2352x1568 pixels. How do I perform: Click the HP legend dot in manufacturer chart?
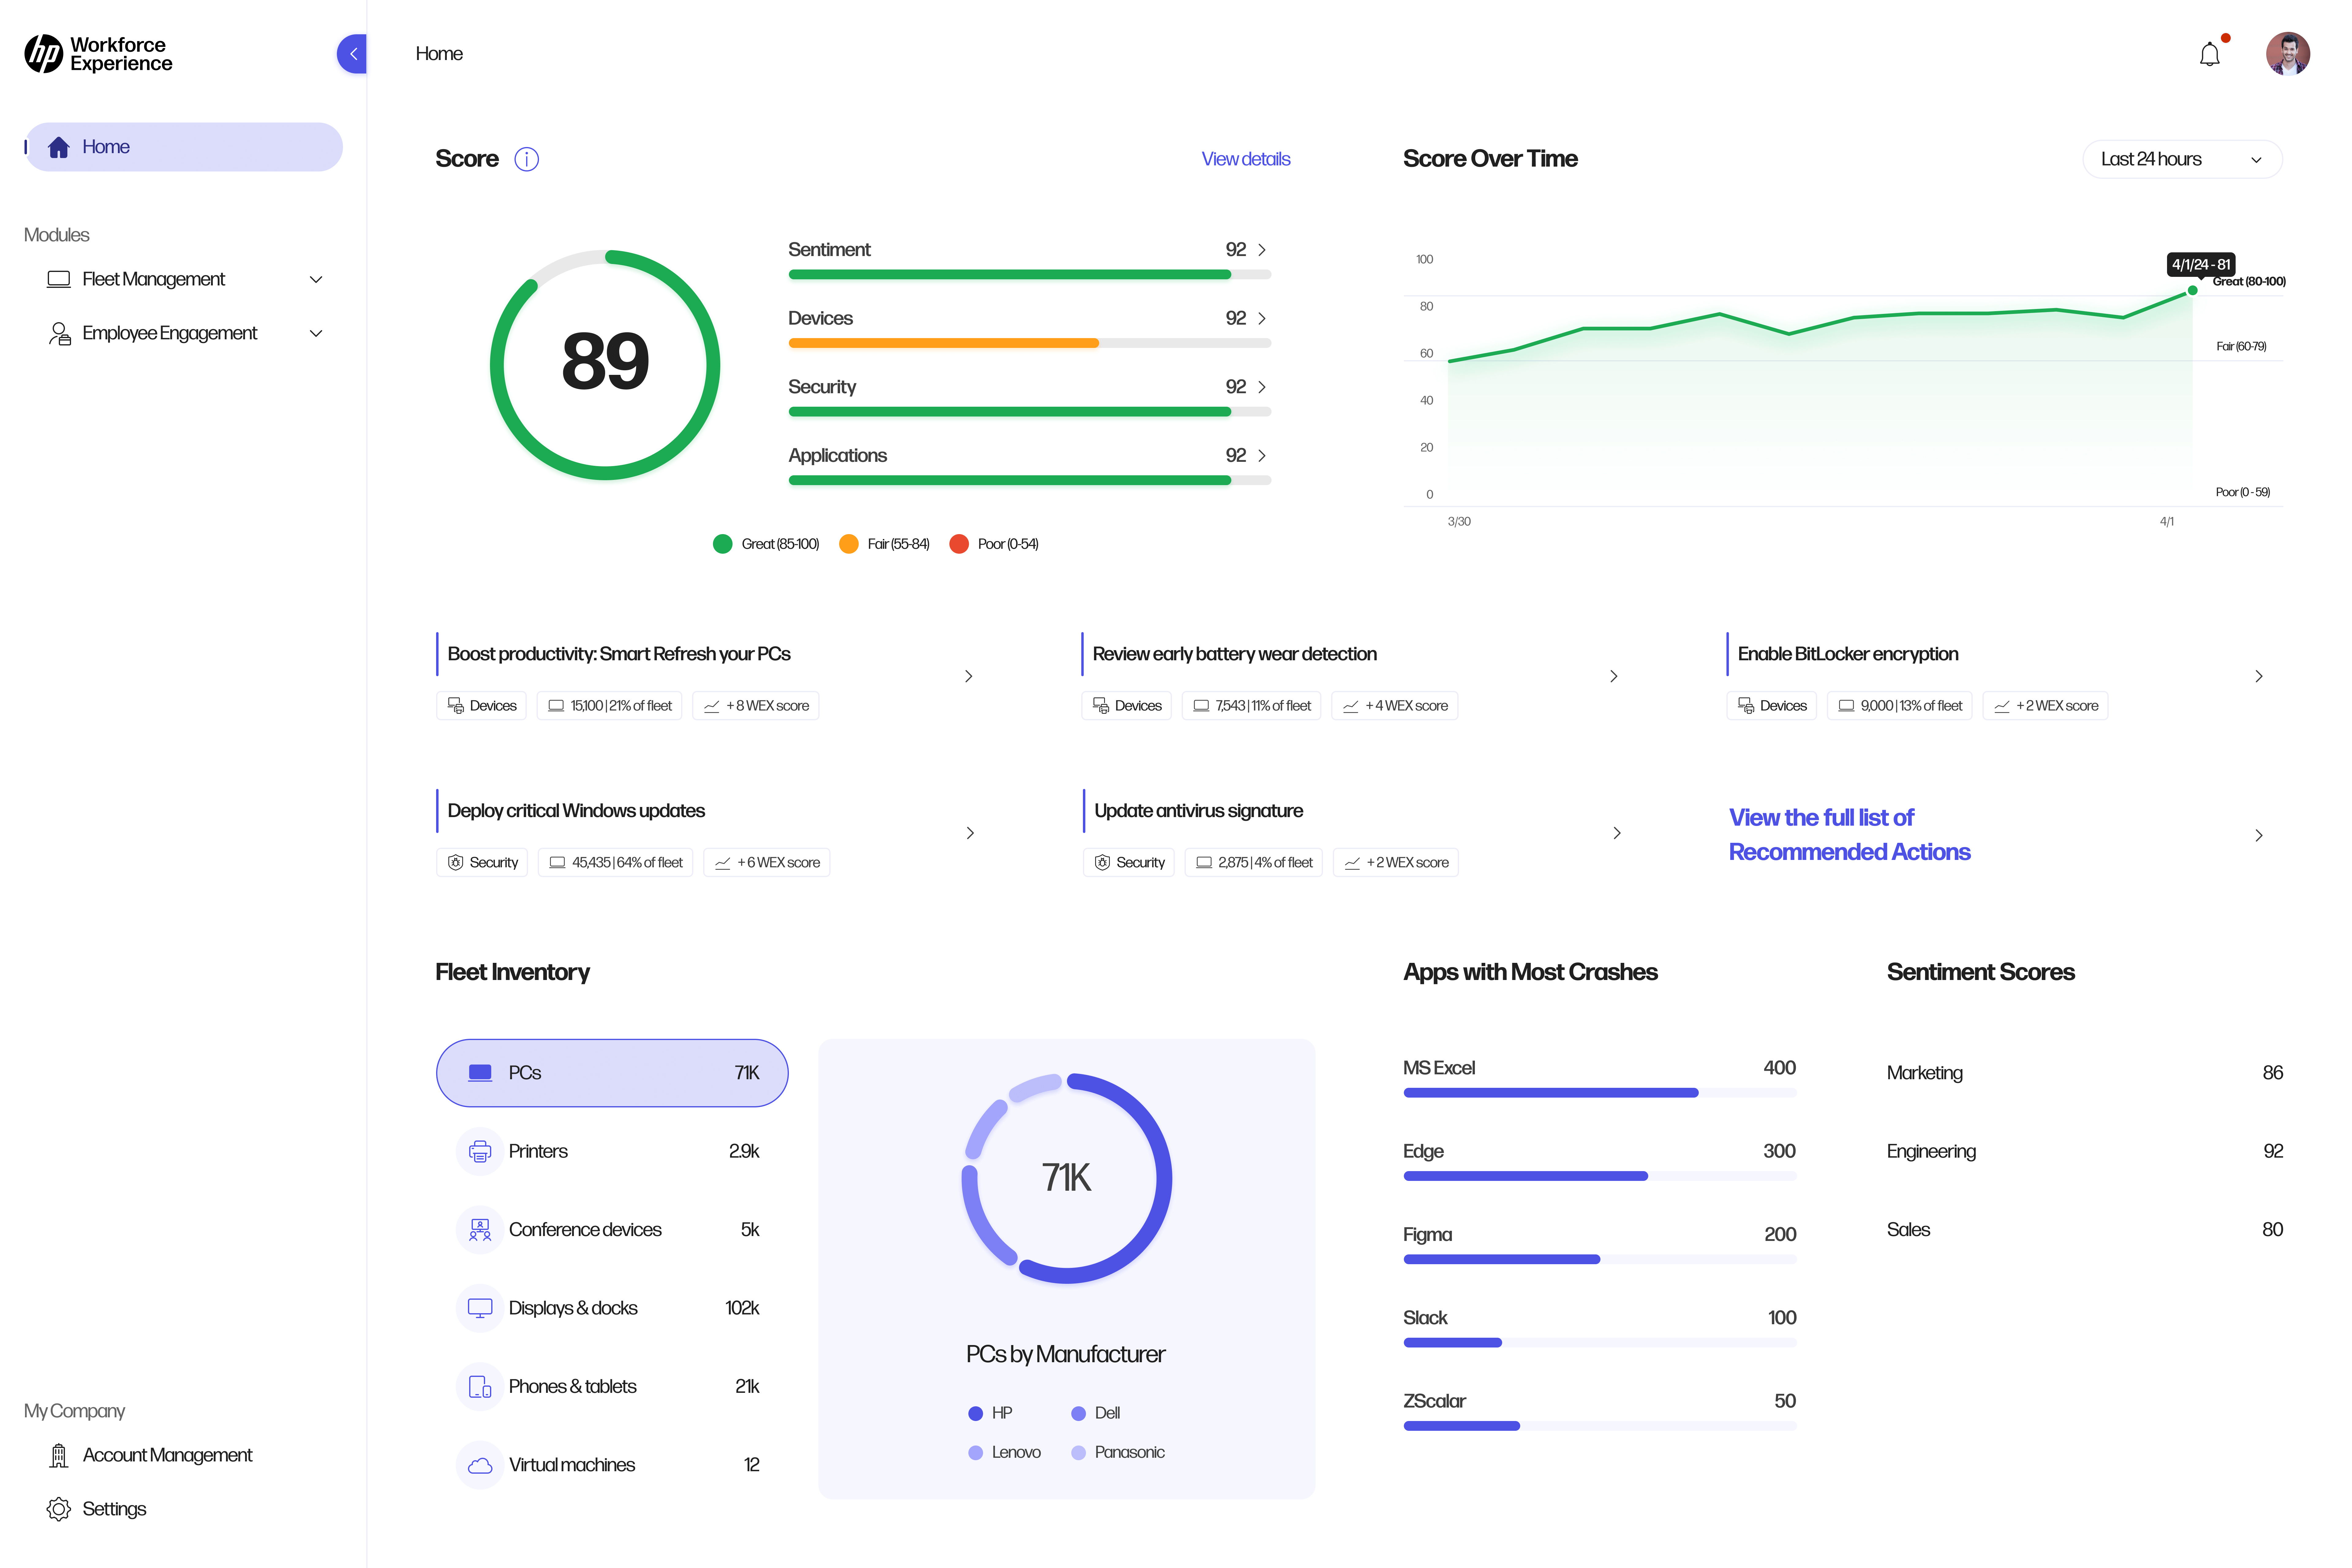(976, 1414)
